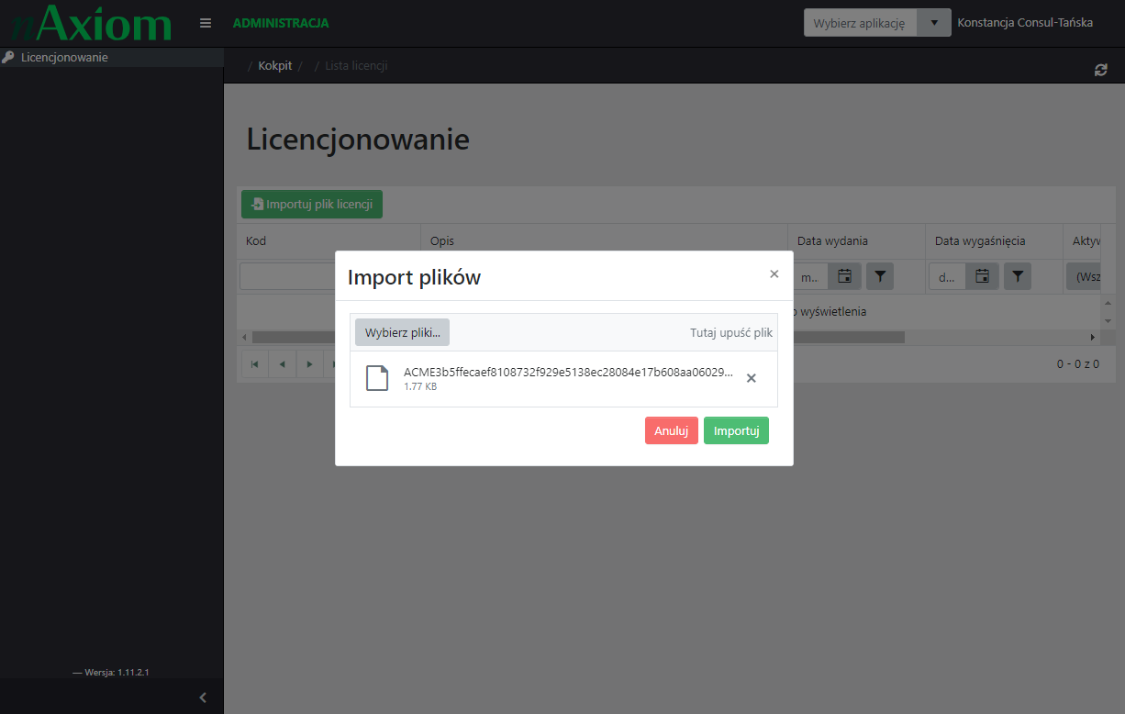Open the calendar picker for Data wydania
This screenshot has width=1125, height=714.
(844, 275)
